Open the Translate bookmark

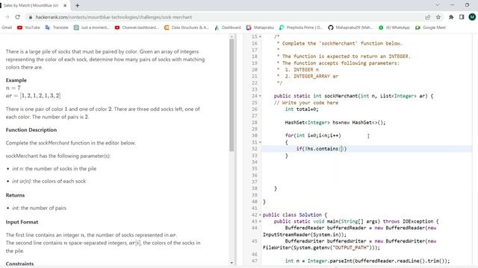coord(57,28)
